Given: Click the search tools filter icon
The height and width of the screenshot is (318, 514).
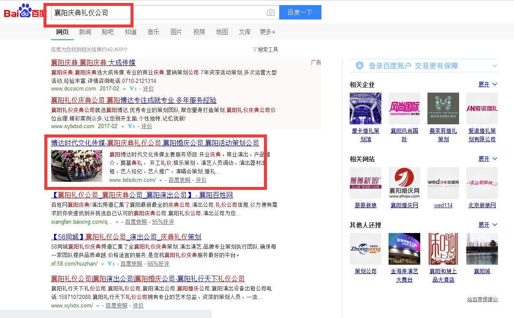Looking at the screenshot, I should [255, 50].
